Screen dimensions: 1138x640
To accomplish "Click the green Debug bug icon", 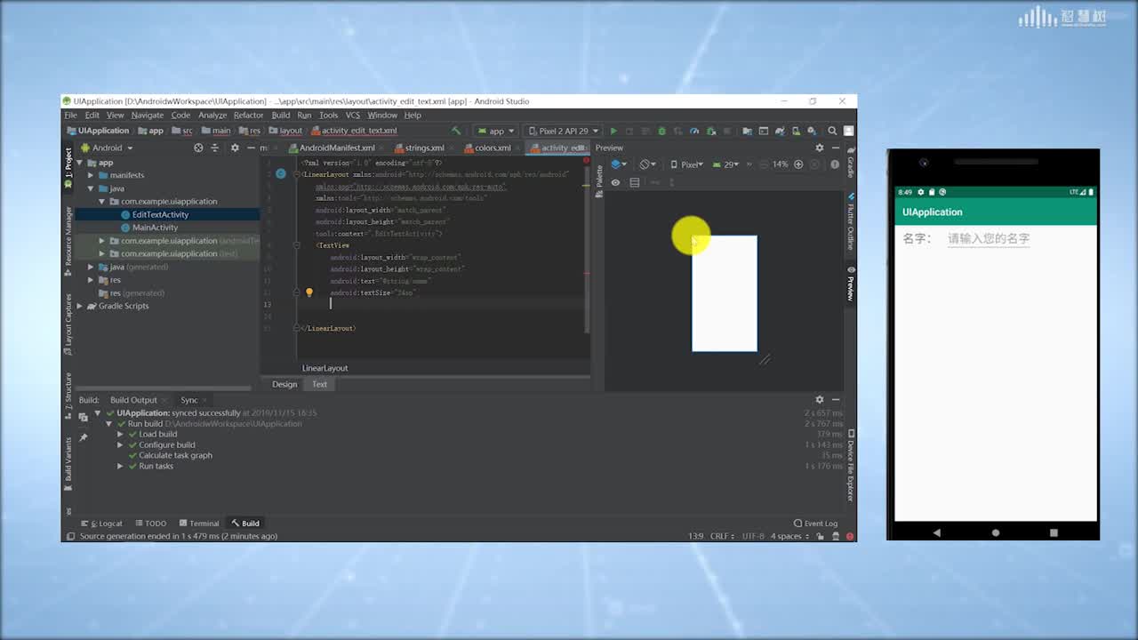I will pos(661,131).
